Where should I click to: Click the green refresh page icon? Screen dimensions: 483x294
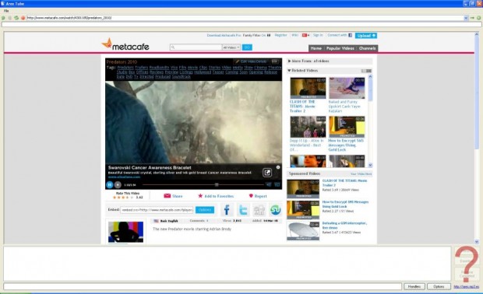[x=16, y=18]
